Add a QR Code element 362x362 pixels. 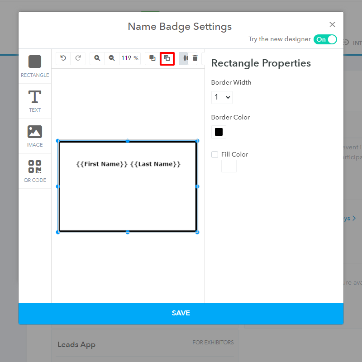pyautogui.click(x=35, y=171)
